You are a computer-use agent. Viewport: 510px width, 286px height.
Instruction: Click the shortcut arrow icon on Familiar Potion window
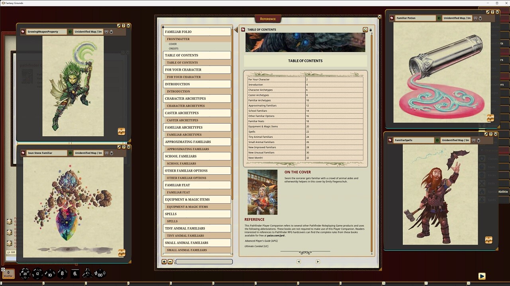(487, 12)
